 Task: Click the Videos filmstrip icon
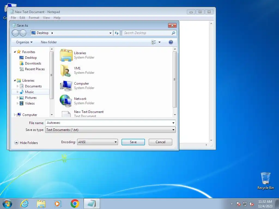pyautogui.click(x=22, y=103)
